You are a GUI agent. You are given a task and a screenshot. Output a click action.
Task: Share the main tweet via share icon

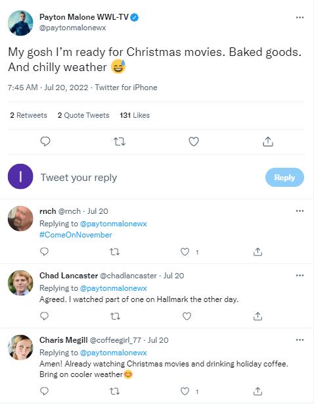(268, 141)
